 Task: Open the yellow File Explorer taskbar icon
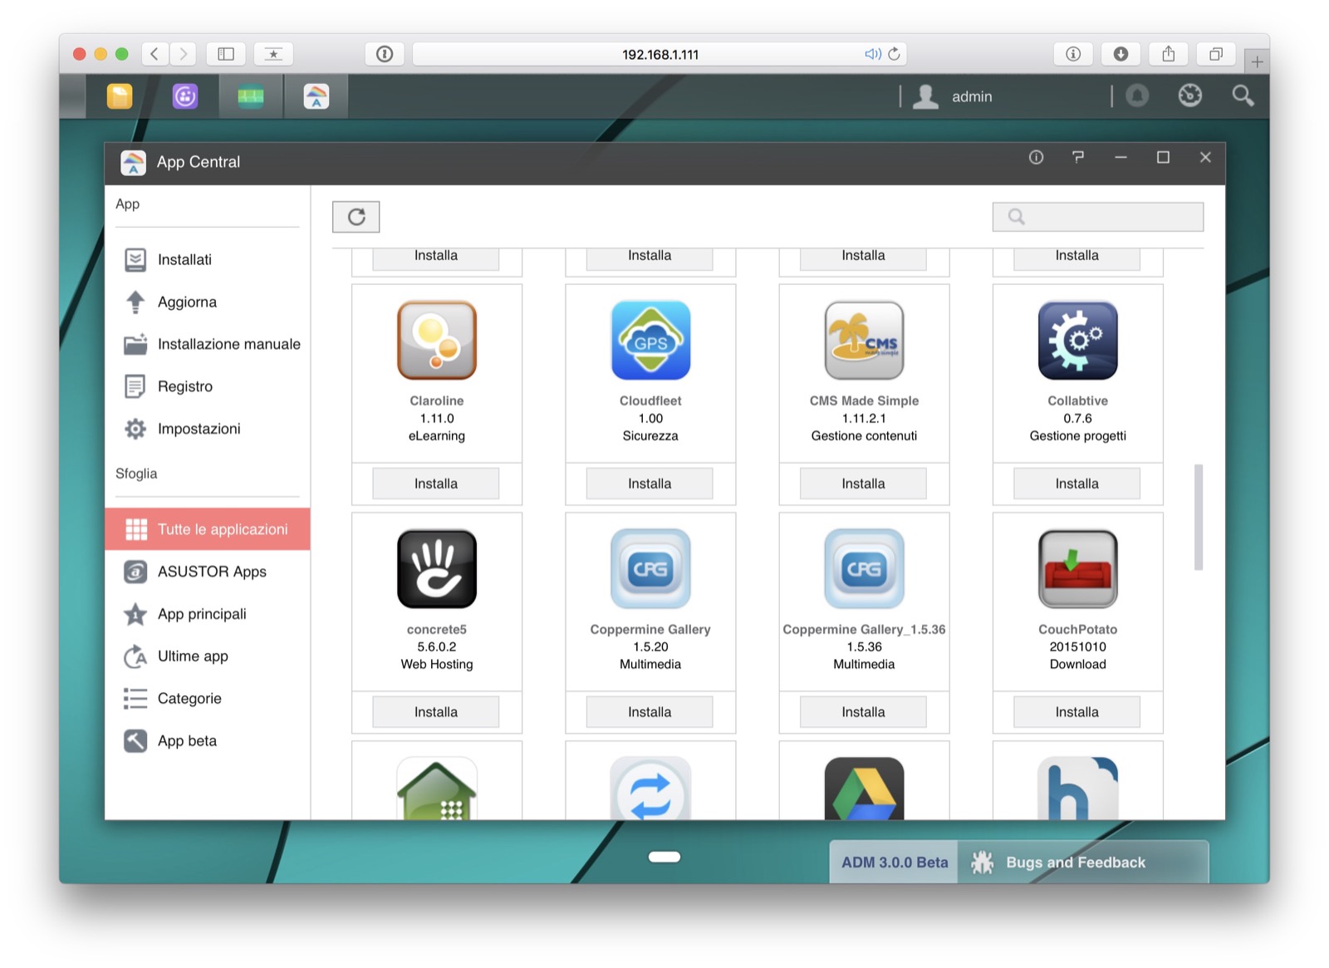[120, 96]
